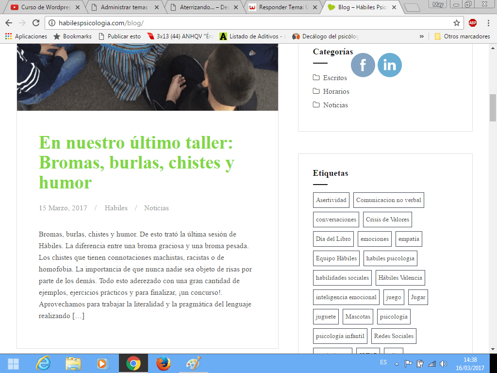Open the Horarios category
Image resolution: width=497 pixels, height=373 pixels.
336,91
